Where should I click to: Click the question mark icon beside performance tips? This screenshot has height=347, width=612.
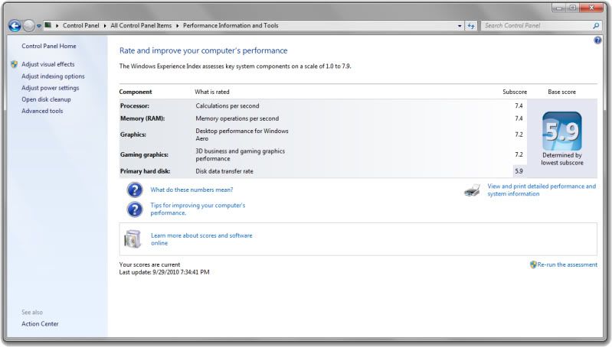point(134,209)
